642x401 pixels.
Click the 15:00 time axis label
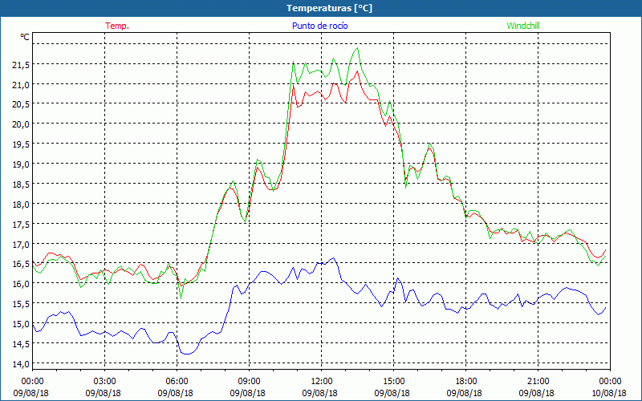tap(393, 382)
